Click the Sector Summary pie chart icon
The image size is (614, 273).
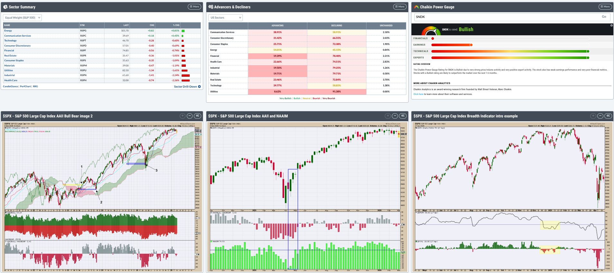5,7
